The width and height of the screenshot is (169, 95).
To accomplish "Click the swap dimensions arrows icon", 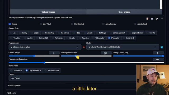I will click(x=157, y=19).
